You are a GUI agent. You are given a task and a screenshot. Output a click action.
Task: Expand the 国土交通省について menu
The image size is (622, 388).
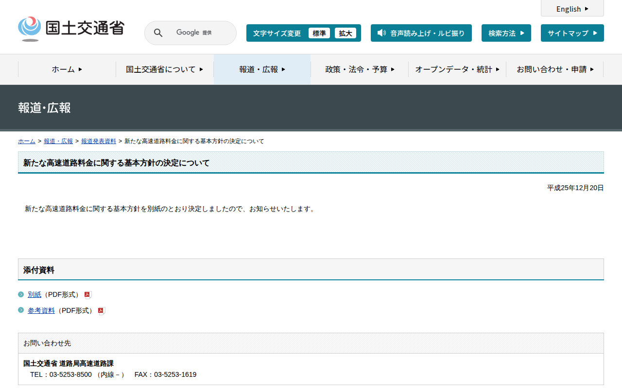click(164, 69)
